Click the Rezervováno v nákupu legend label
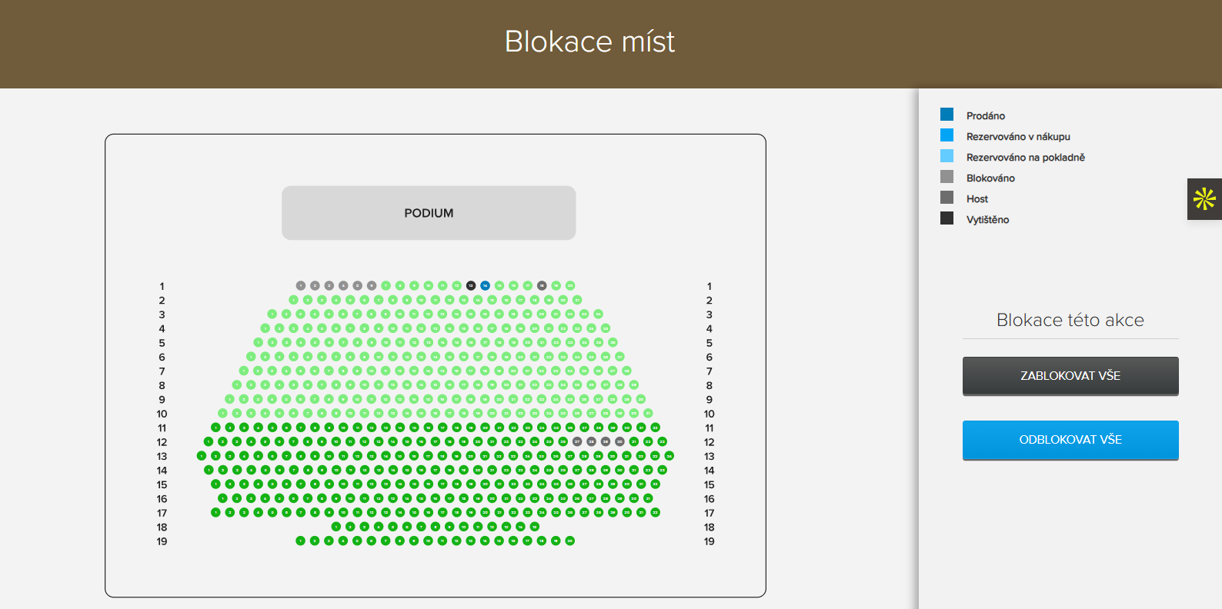Screen dimensions: 1222x609 1017,136
